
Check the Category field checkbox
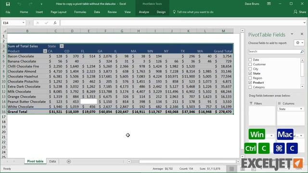(250, 87)
